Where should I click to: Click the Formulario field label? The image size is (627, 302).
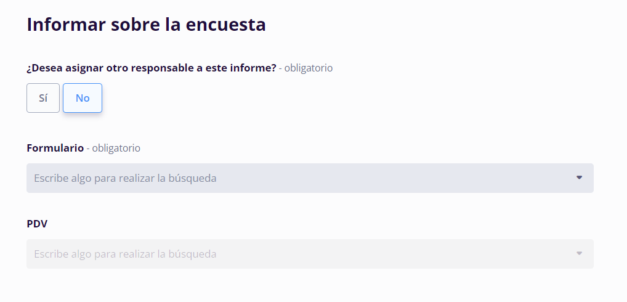[55, 148]
